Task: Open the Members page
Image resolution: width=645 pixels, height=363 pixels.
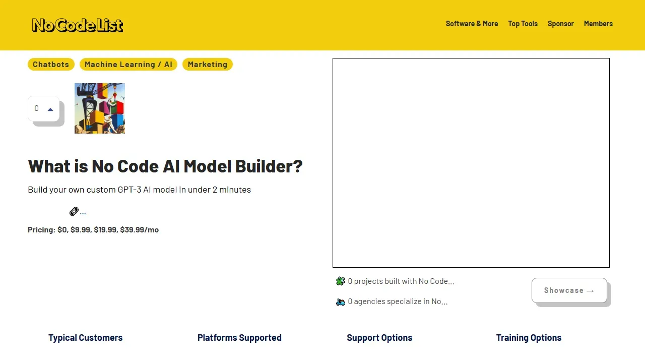Action: [x=598, y=24]
